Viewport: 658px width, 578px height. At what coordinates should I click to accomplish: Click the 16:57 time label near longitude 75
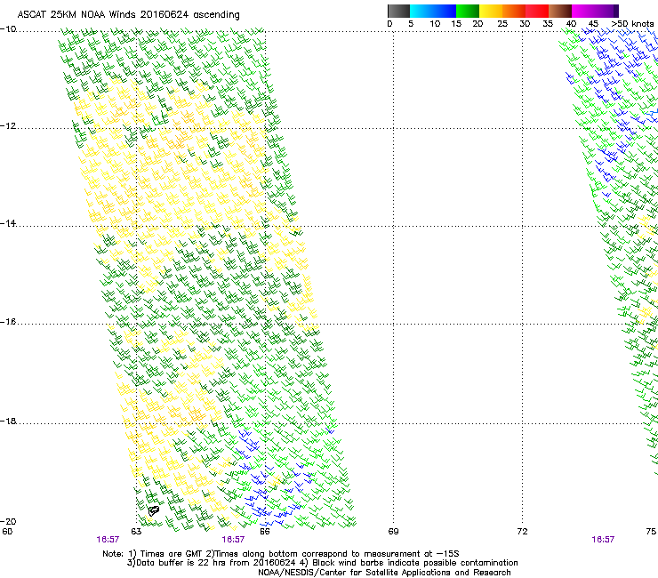pyautogui.click(x=603, y=540)
